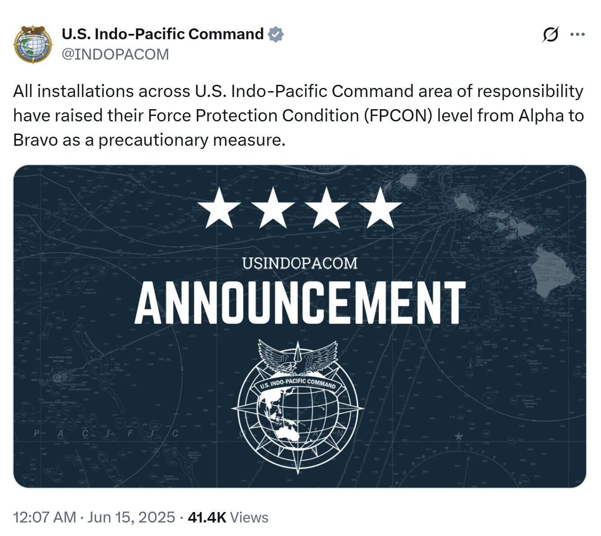The width and height of the screenshot is (601, 536).
Task: Click the Jun 15, 2025 date
Action: pos(131,517)
